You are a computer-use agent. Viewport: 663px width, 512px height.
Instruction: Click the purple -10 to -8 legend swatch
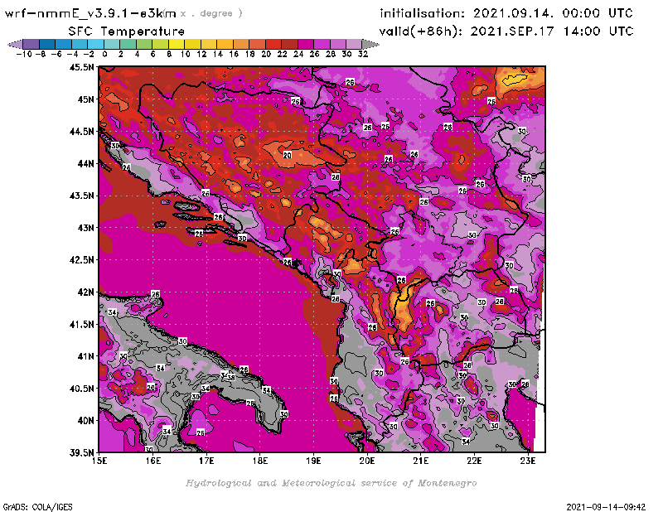31,44
